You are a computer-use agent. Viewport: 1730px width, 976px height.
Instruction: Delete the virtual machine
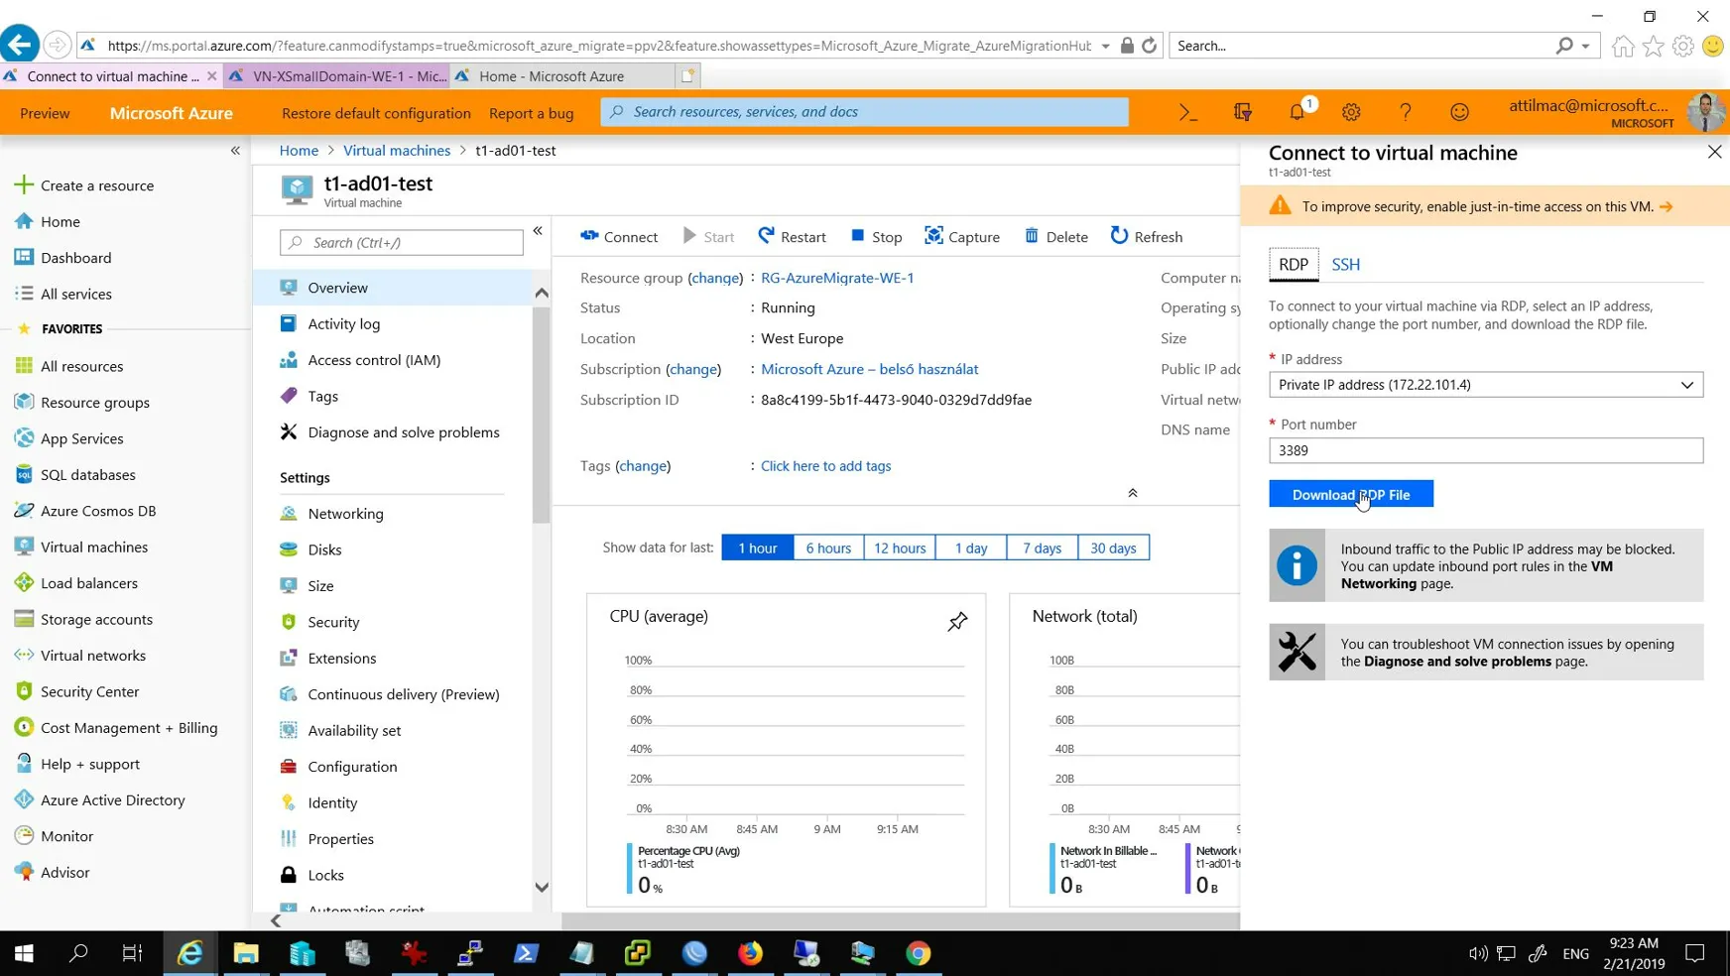coord(1055,236)
